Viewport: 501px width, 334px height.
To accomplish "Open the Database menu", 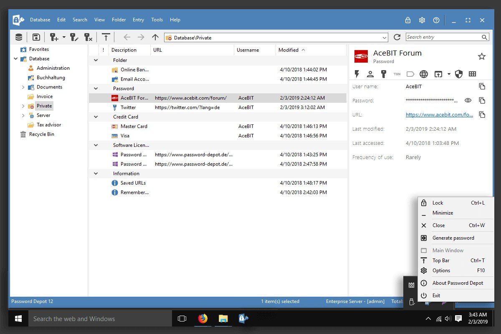I will (x=40, y=20).
